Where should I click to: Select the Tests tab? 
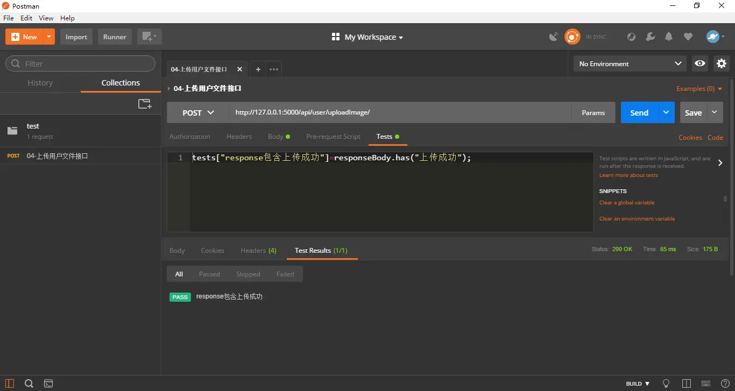387,137
